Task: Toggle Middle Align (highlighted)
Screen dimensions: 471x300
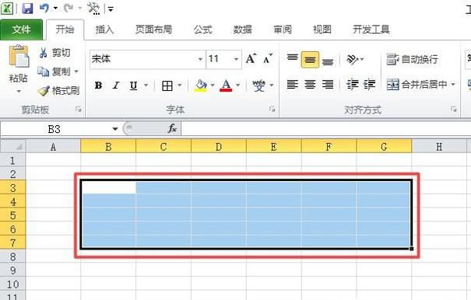Action: point(310,60)
